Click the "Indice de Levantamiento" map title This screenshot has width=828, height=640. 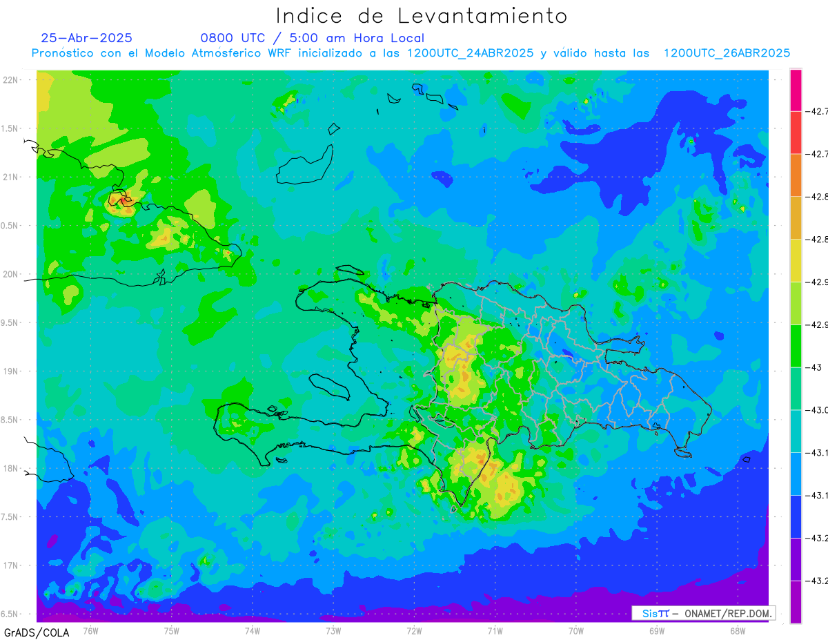[x=422, y=15]
